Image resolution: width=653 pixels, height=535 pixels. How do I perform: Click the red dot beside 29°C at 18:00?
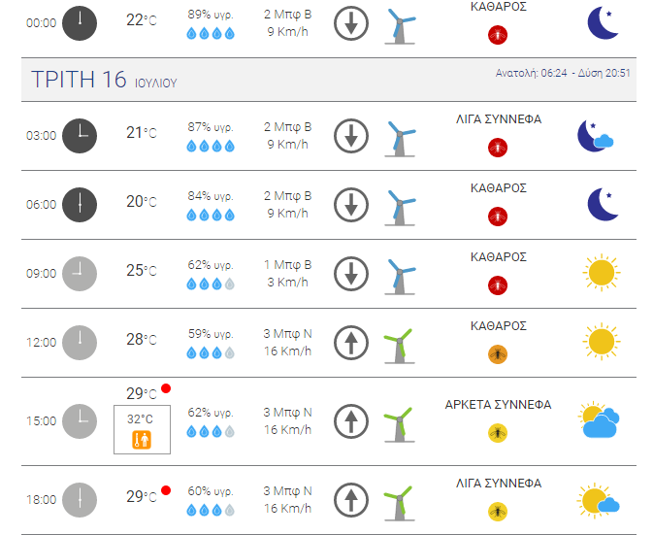[x=166, y=490]
